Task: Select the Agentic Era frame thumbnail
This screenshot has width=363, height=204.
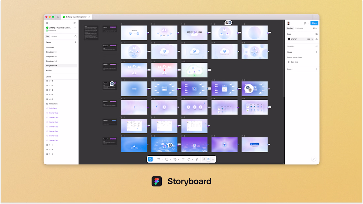Action: pyautogui.click(x=194, y=33)
